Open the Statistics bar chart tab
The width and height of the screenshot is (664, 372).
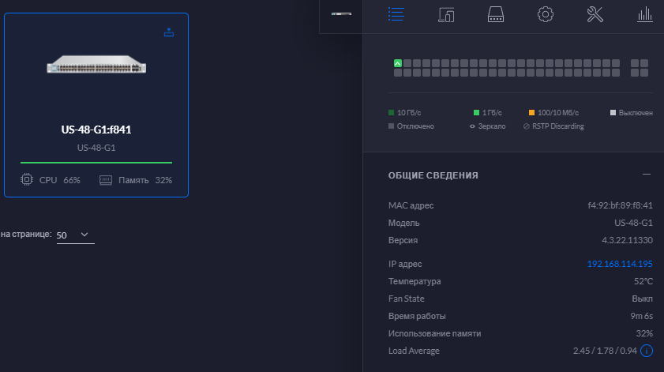point(645,14)
